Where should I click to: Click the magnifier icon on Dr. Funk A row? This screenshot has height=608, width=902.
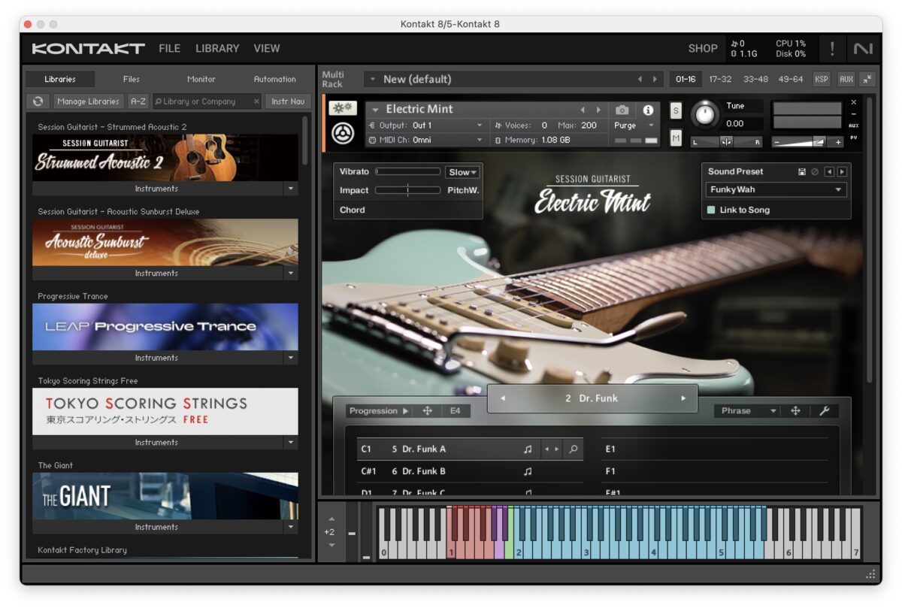(574, 449)
